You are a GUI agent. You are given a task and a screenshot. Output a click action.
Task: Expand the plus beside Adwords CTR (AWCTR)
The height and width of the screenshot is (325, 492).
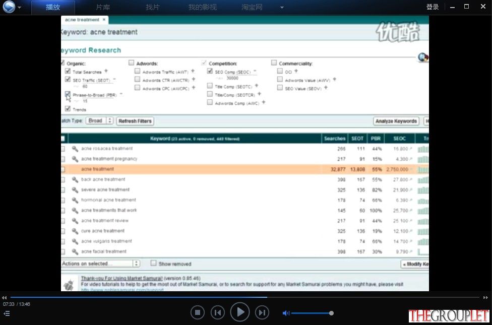click(194, 80)
